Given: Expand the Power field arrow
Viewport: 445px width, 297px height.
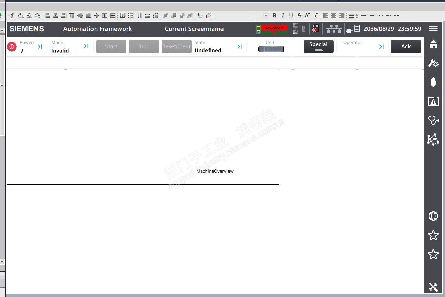Looking at the screenshot, I should (x=40, y=46).
